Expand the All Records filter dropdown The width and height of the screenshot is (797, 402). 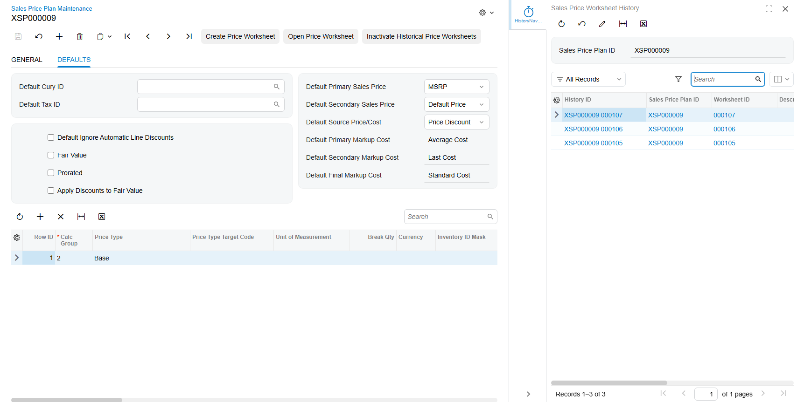pos(588,79)
